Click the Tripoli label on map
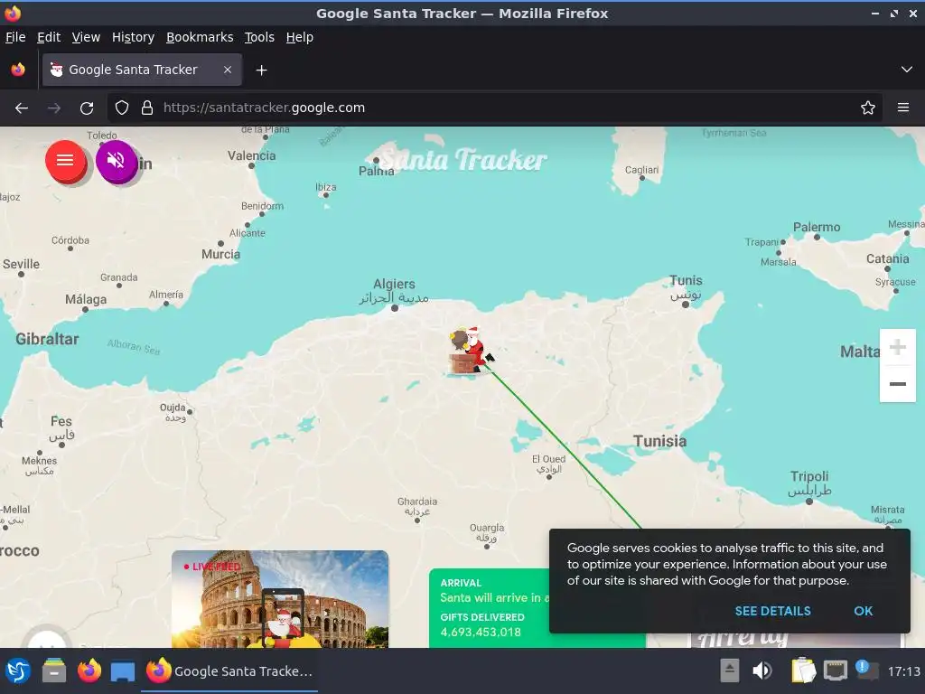The height and width of the screenshot is (694, 925). pos(809,483)
